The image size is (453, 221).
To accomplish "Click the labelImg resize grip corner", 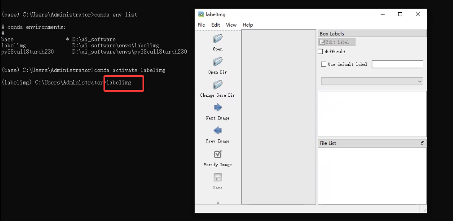I will coord(424,210).
